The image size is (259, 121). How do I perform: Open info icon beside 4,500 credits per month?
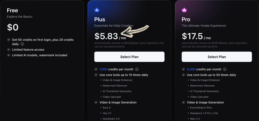tap(225, 69)
